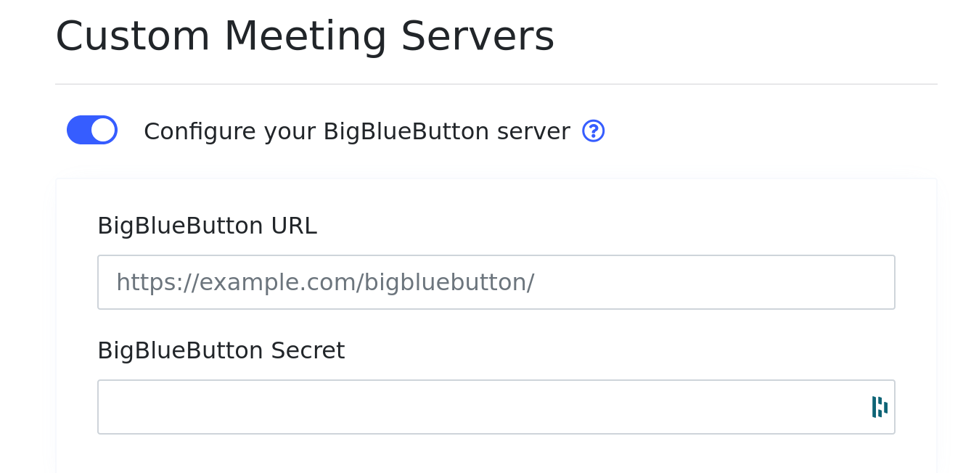Click the "Configure your BigBlueButton server" label
The image size is (971, 473).
356,131
